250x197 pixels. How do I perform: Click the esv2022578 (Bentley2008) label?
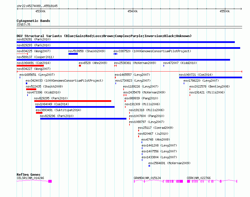tap(210, 86)
